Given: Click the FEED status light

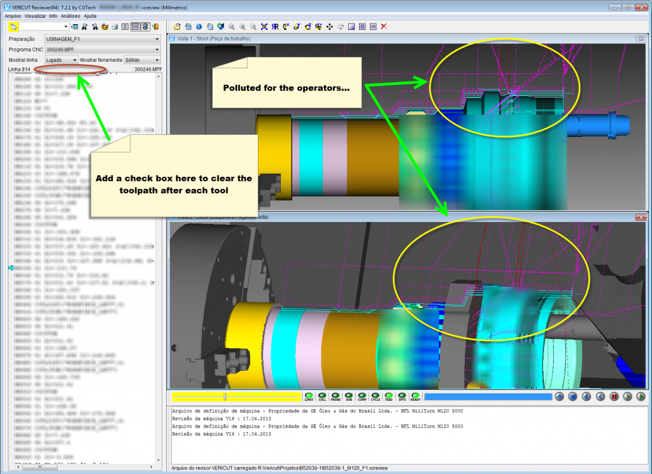Looking at the screenshot, I should [x=388, y=397].
